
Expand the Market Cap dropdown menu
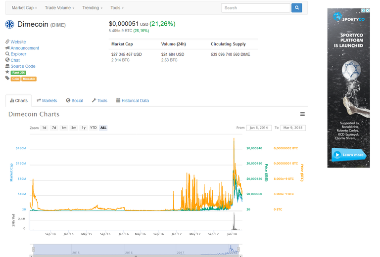click(x=24, y=8)
